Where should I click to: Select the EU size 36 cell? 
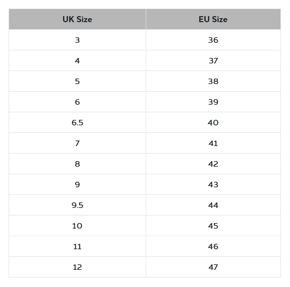213,40
